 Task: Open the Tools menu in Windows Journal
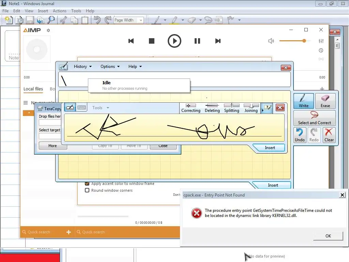tap(76, 11)
